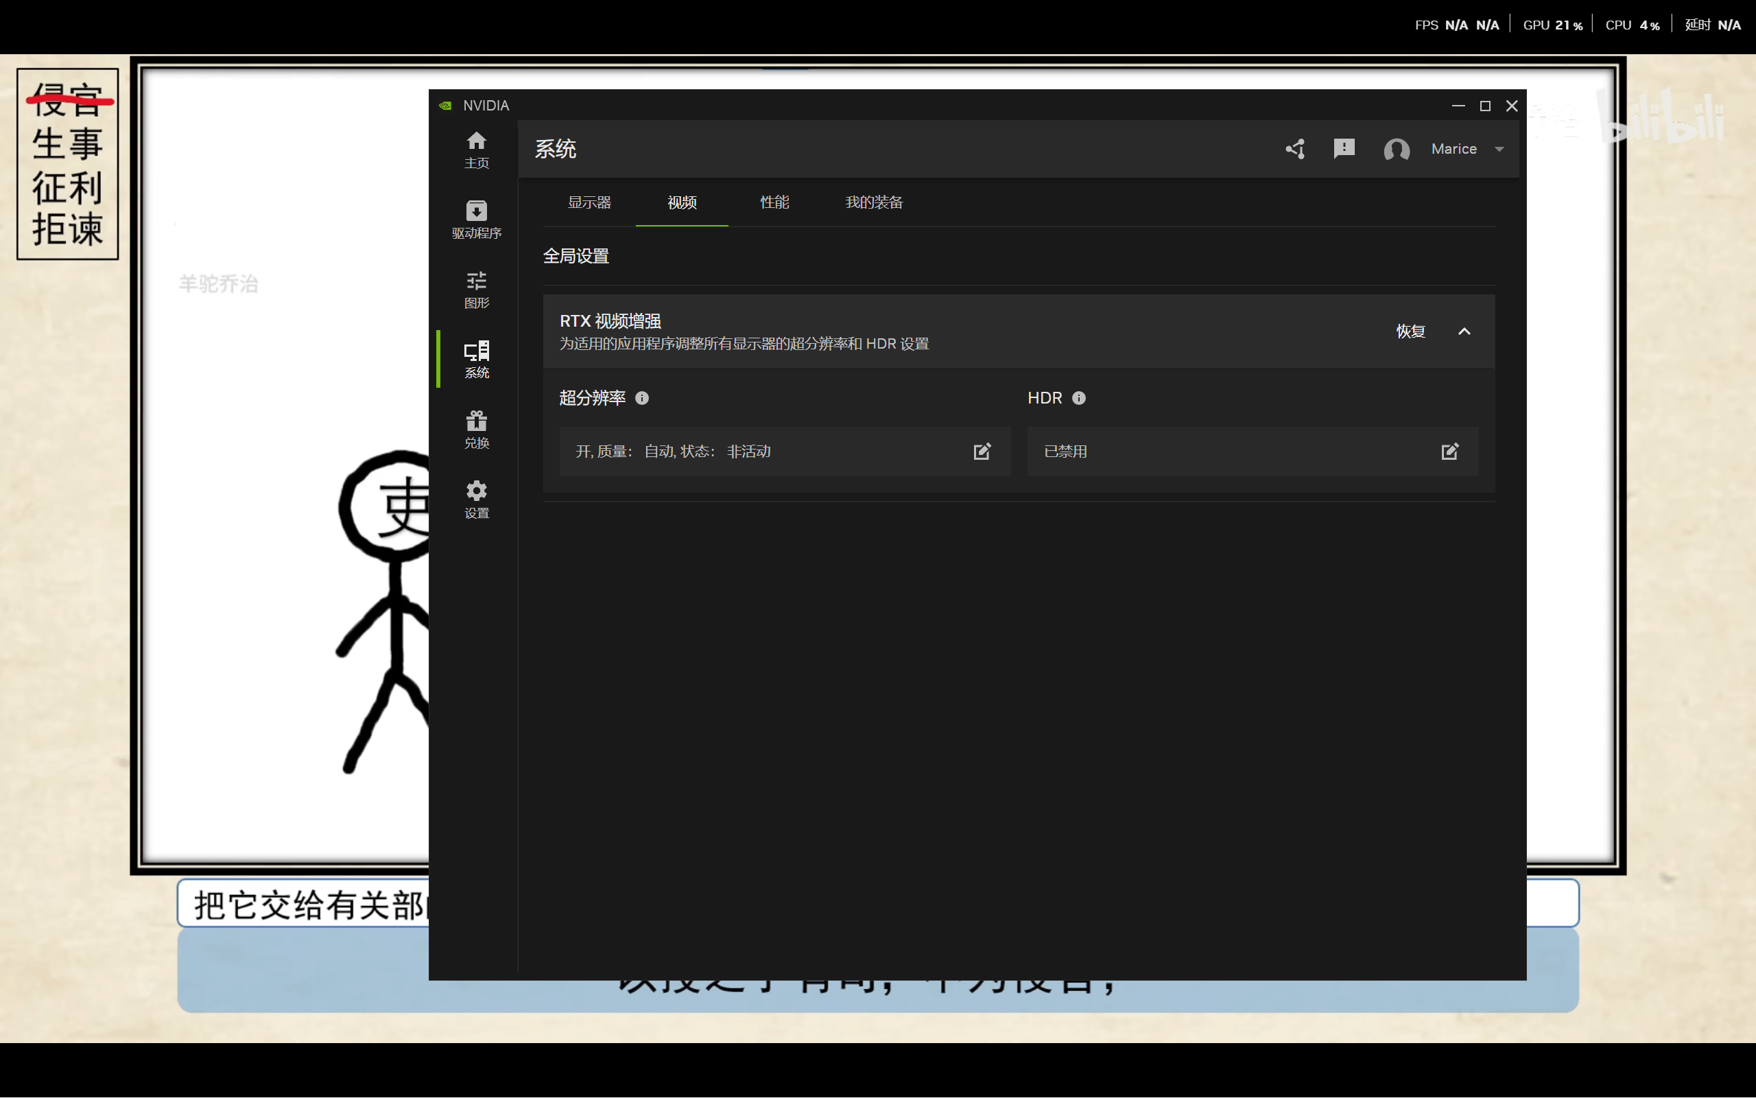Go to the 图形 graphics section

476,289
